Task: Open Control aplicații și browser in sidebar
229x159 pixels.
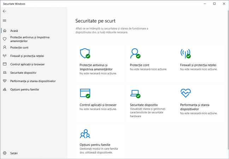Action: pos(28,64)
